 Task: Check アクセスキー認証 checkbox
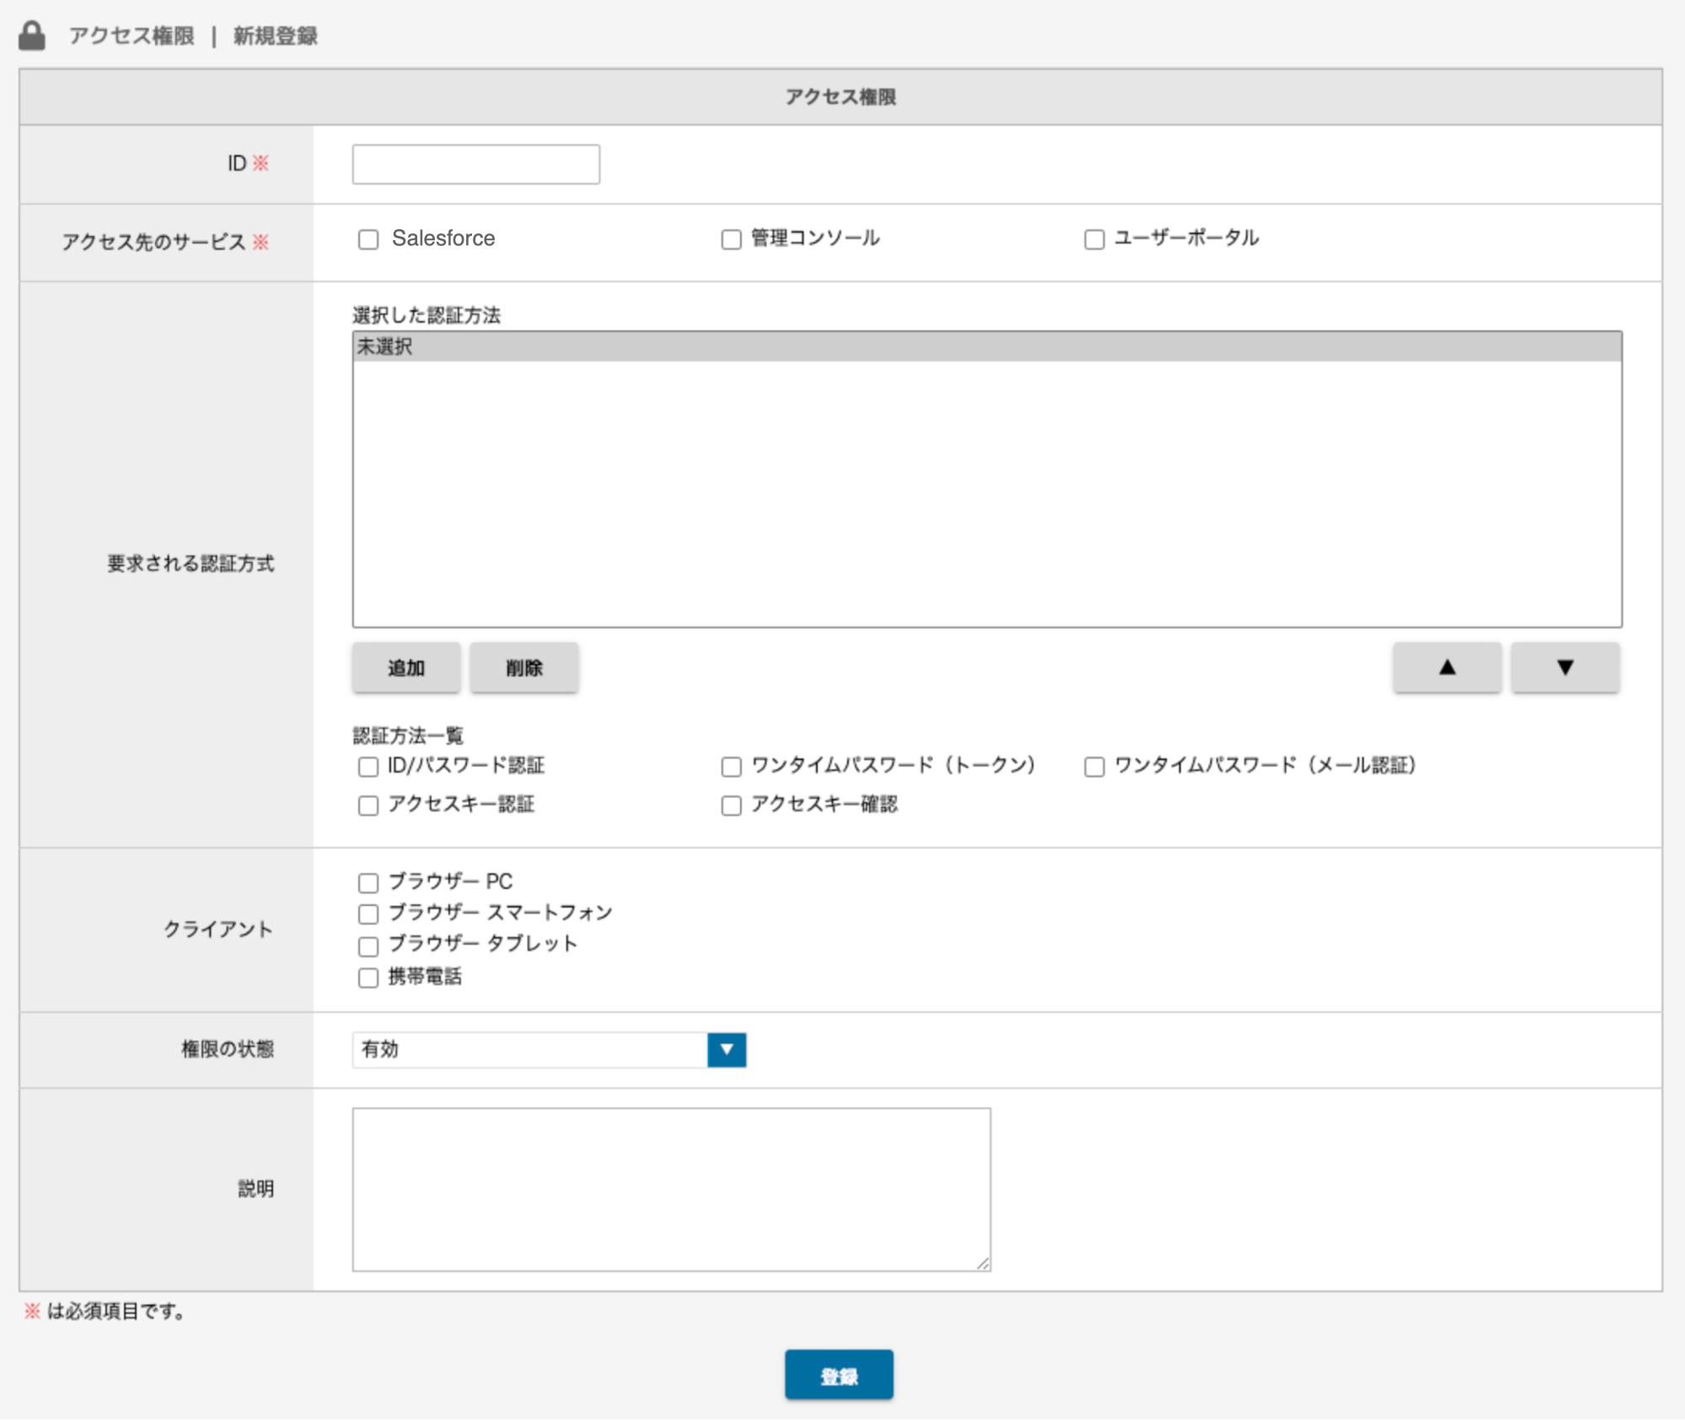368,806
